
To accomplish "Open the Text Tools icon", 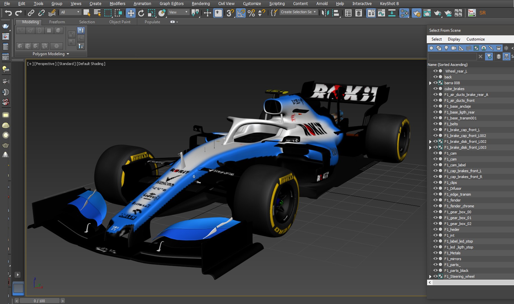I will click(x=472, y=13).
